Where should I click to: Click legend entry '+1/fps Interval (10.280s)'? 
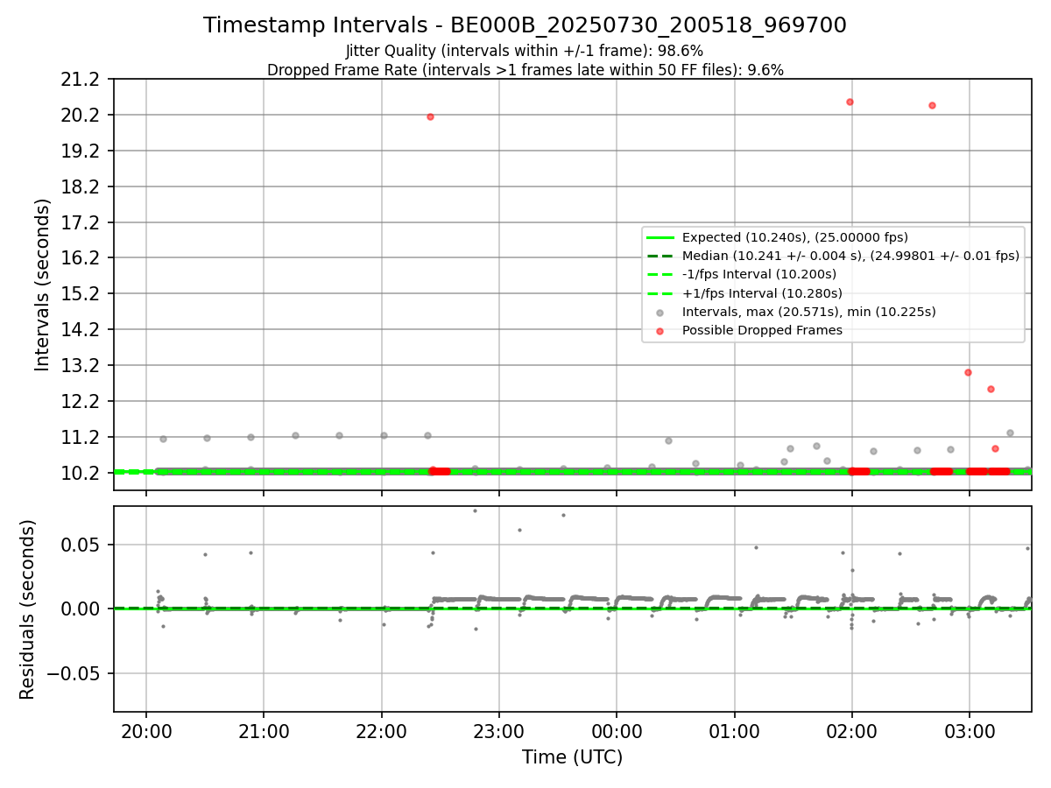762,293
